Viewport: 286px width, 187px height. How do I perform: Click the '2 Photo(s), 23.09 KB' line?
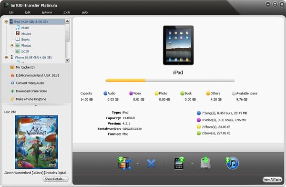pyautogui.click(x=216, y=127)
